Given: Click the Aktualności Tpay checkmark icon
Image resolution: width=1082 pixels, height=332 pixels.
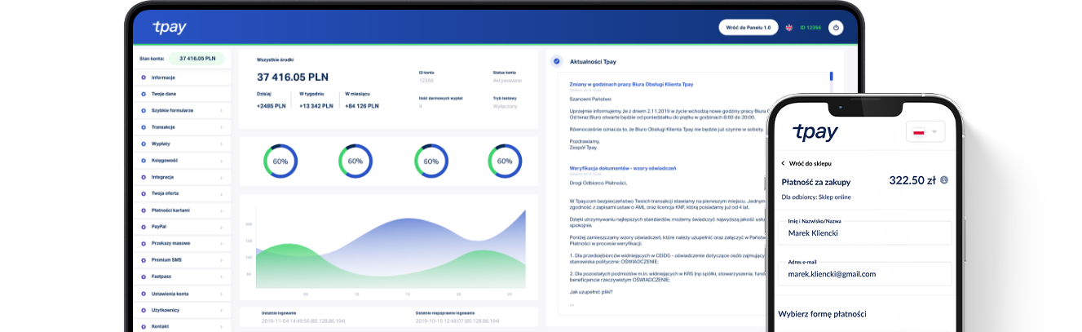Looking at the screenshot, I should (x=556, y=61).
